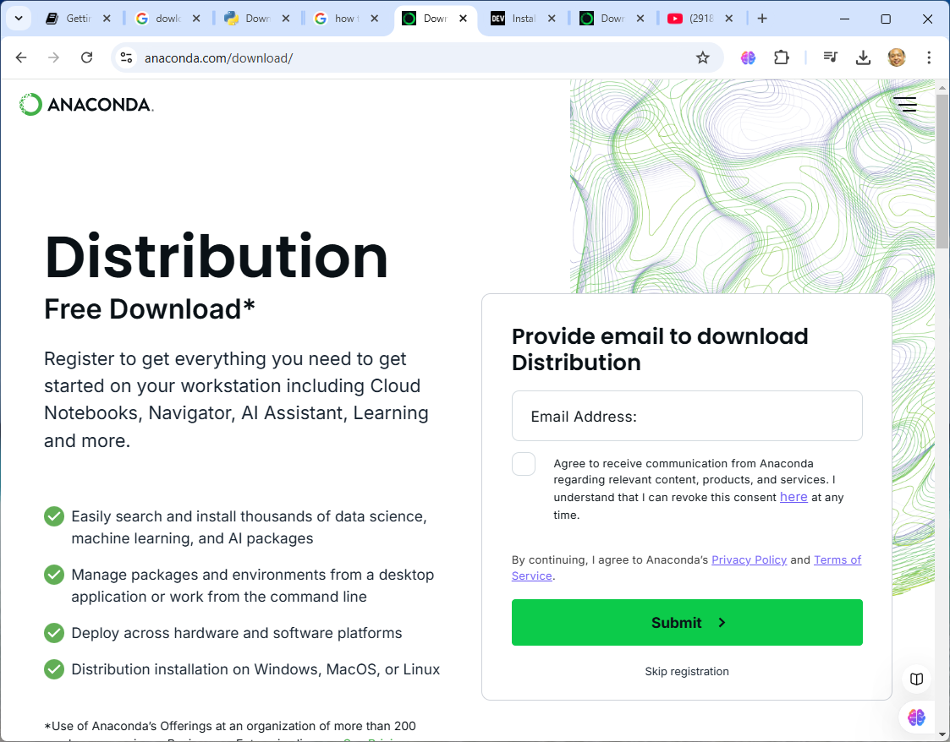Screen dimensions: 950x742
Task: Show Chrome downloads
Action: (x=863, y=57)
